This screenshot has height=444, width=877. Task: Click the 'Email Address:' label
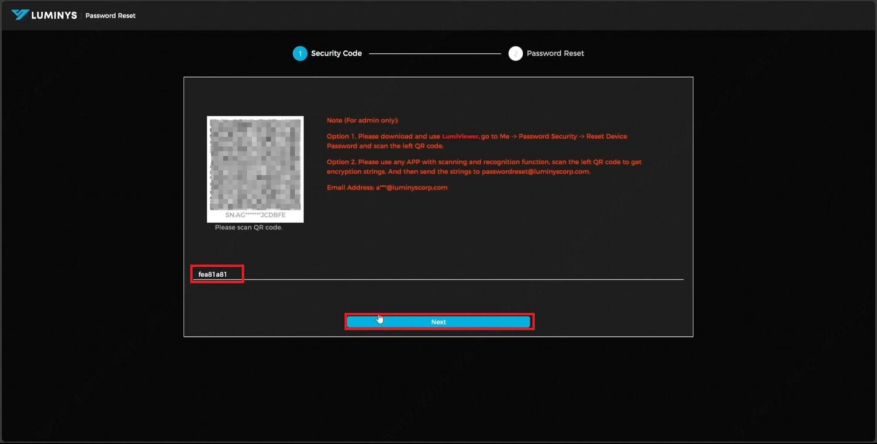click(x=350, y=188)
